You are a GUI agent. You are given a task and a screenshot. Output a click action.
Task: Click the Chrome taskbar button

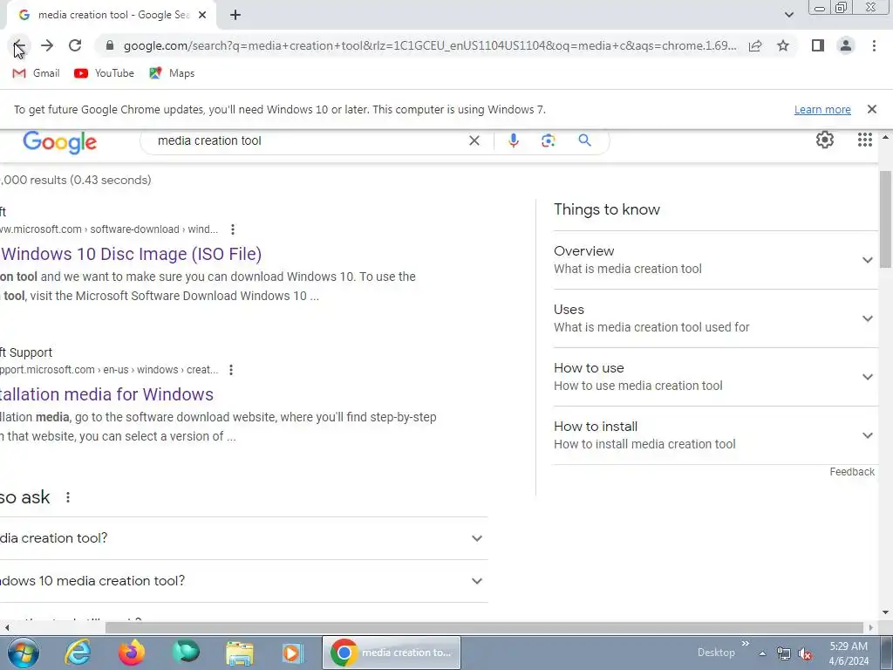tap(392, 653)
